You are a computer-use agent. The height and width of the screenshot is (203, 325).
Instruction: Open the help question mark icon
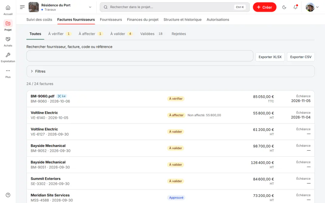click(8, 195)
